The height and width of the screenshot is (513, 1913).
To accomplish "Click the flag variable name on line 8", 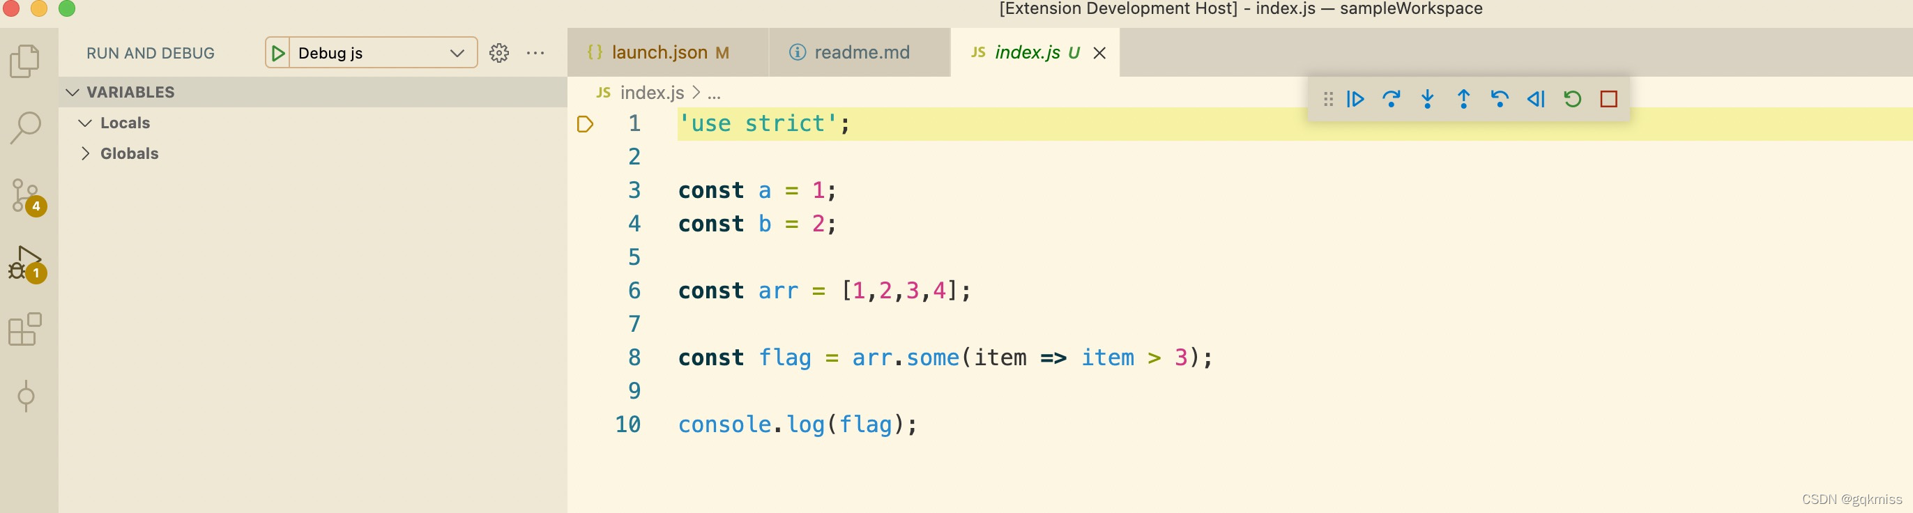I will [x=784, y=358].
